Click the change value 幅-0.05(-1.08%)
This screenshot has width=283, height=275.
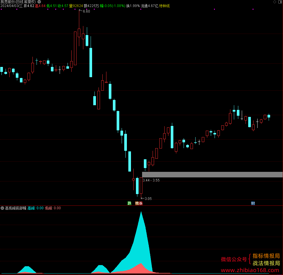[x=113, y=6]
